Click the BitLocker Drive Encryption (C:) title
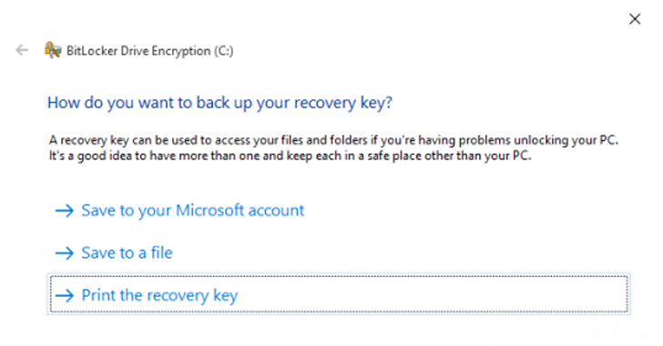663x346 pixels. [x=149, y=51]
